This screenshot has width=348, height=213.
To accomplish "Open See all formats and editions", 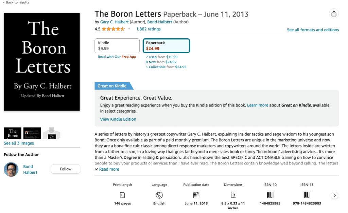I will click(x=313, y=30).
